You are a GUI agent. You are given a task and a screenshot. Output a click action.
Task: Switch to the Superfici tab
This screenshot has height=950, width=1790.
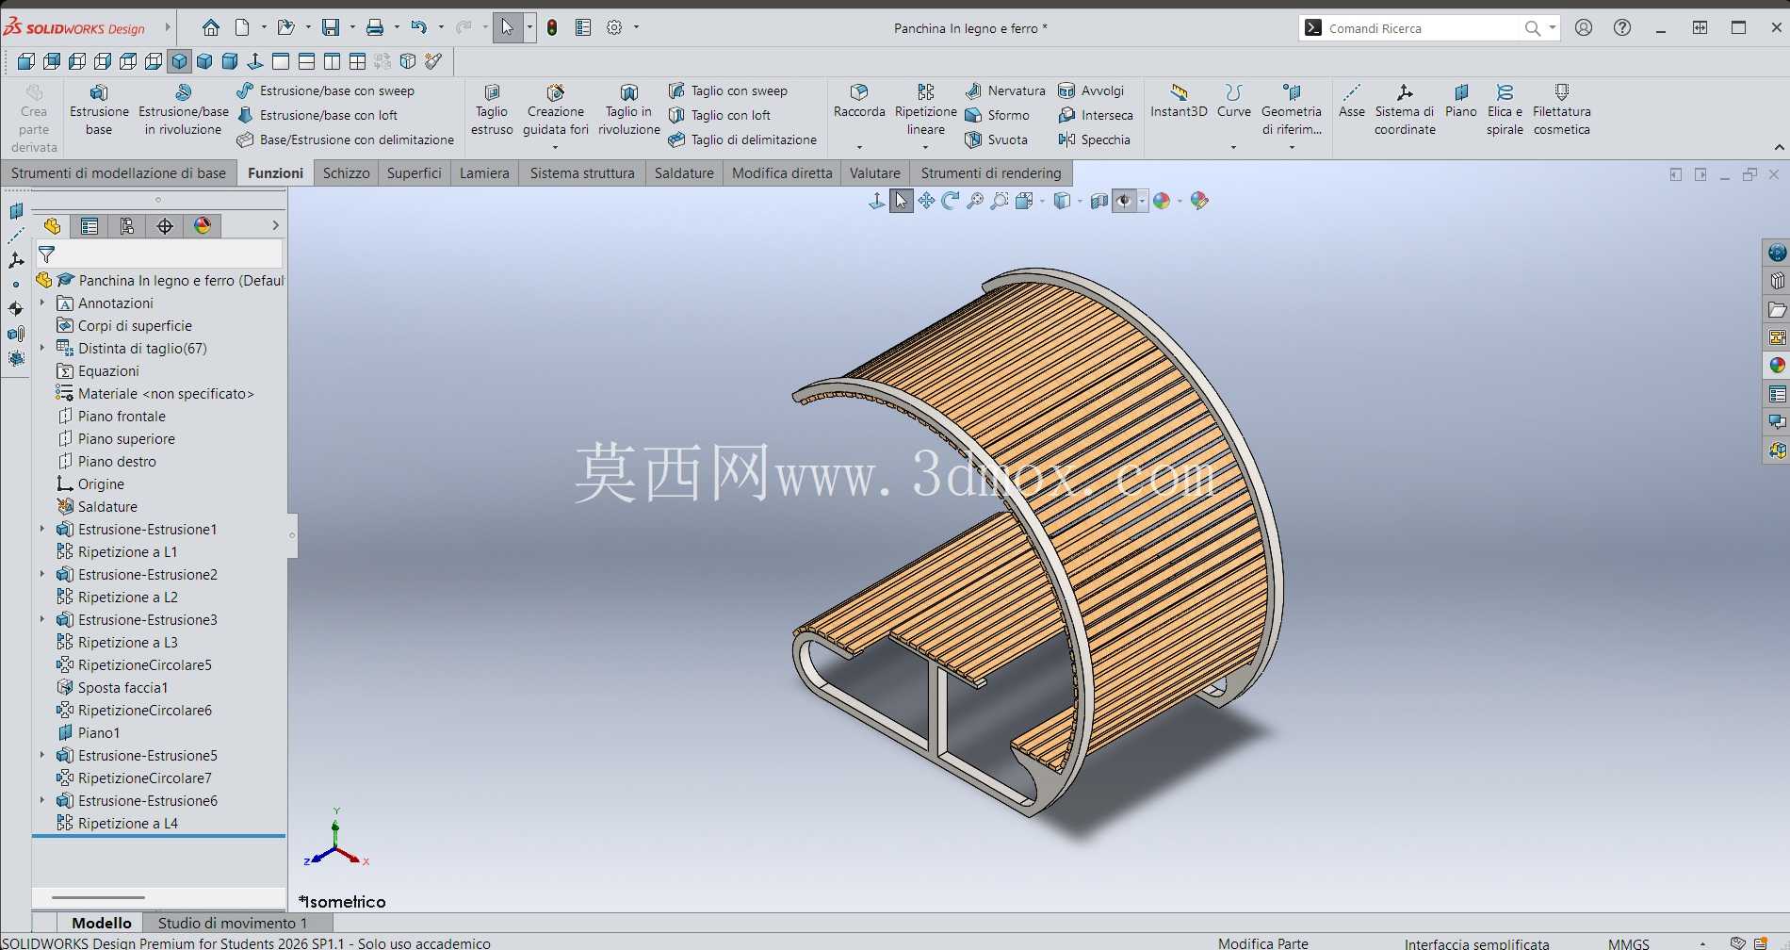tap(414, 173)
